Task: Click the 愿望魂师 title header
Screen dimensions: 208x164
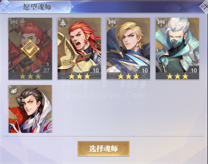Action: pyautogui.click(x=37, y=7)
